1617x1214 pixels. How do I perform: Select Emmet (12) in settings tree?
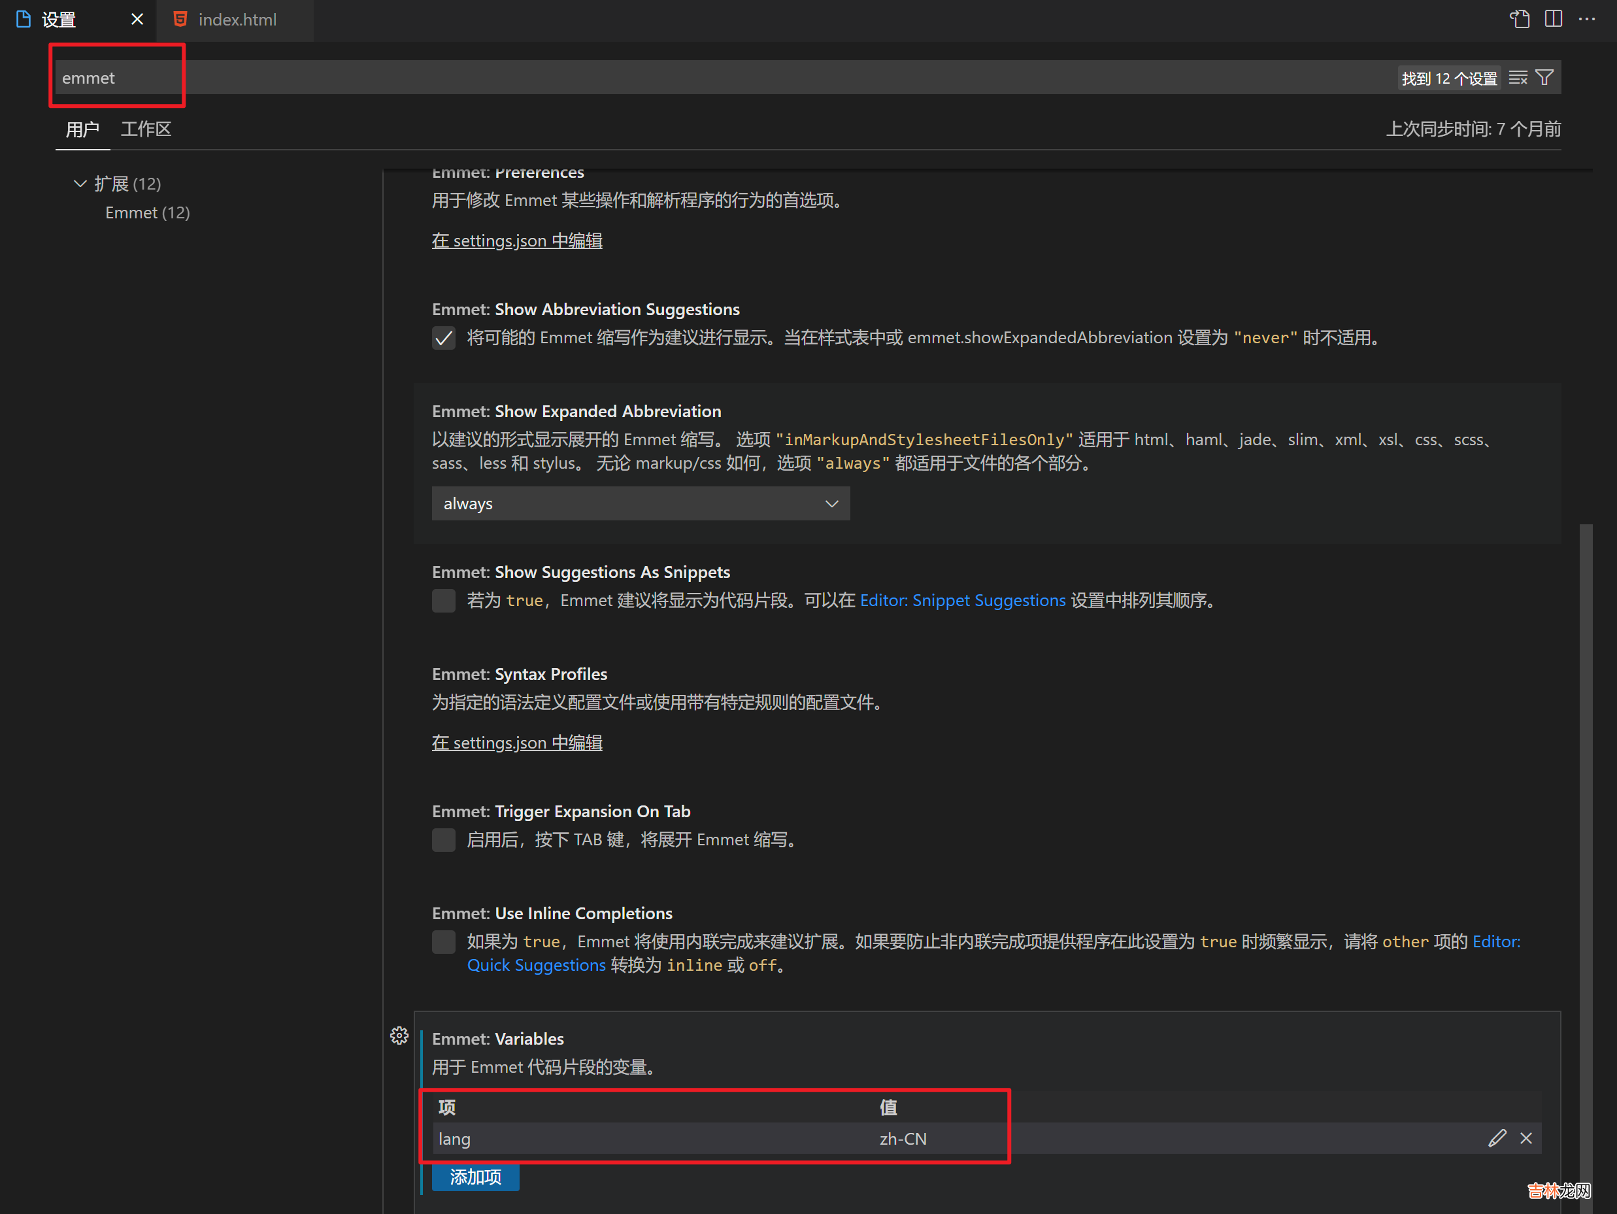147,213
